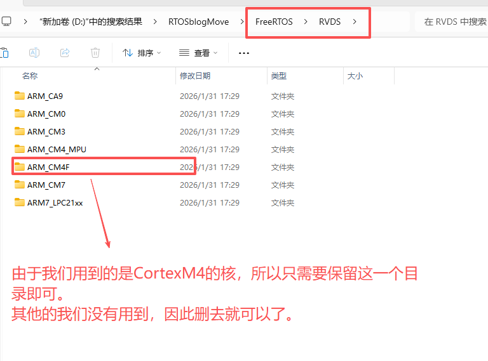The width and height of the screenshot is (488, 361).
Task: Click the ARM_CM4F folder icon
Action: [x=19, y=167]
